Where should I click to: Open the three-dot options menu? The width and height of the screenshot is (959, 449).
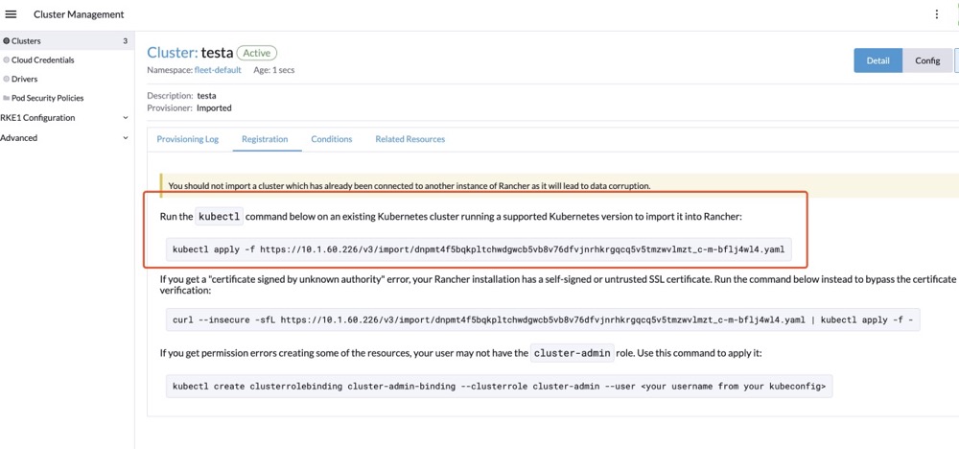[x=936, y=14]
